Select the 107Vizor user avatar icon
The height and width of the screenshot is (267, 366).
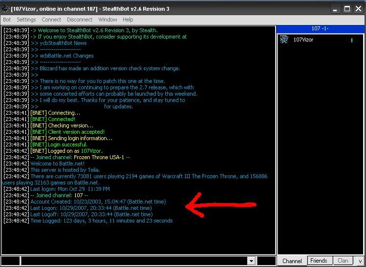click(284, 40)
